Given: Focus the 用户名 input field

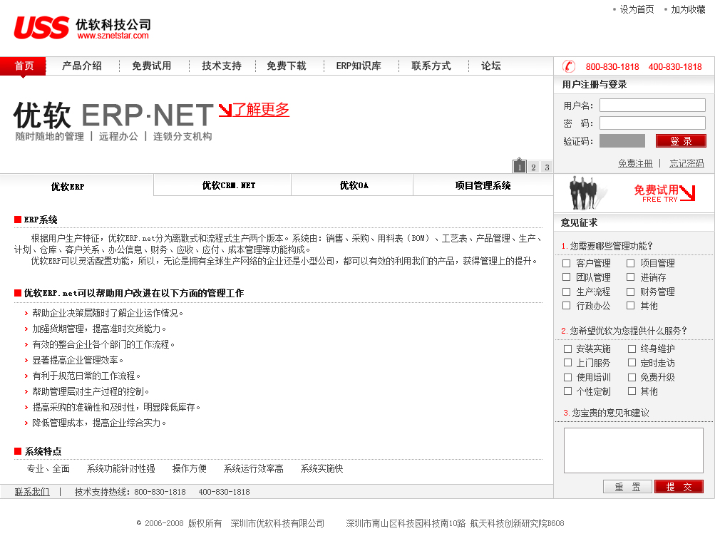Looking at the screenshot, I should [x=652, y=105].
